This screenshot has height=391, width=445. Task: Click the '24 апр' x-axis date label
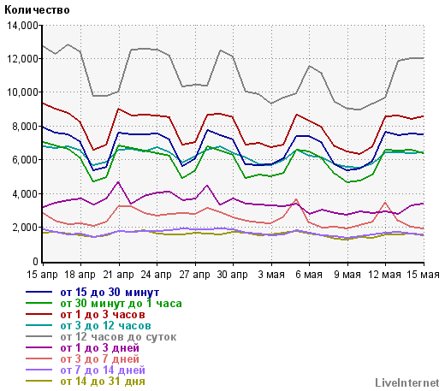(157, 275)
